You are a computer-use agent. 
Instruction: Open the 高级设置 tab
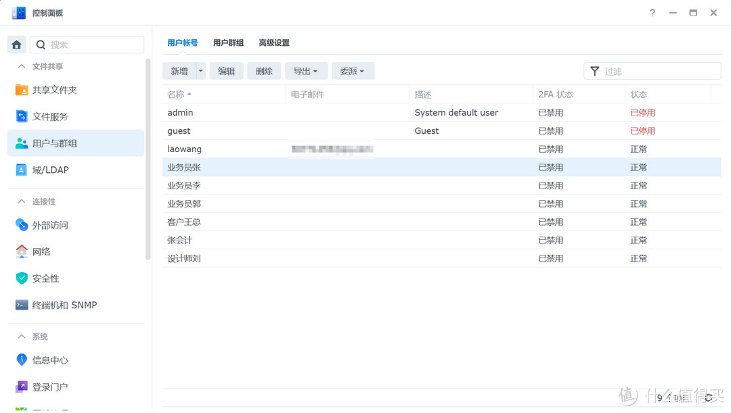coord(274,42)
